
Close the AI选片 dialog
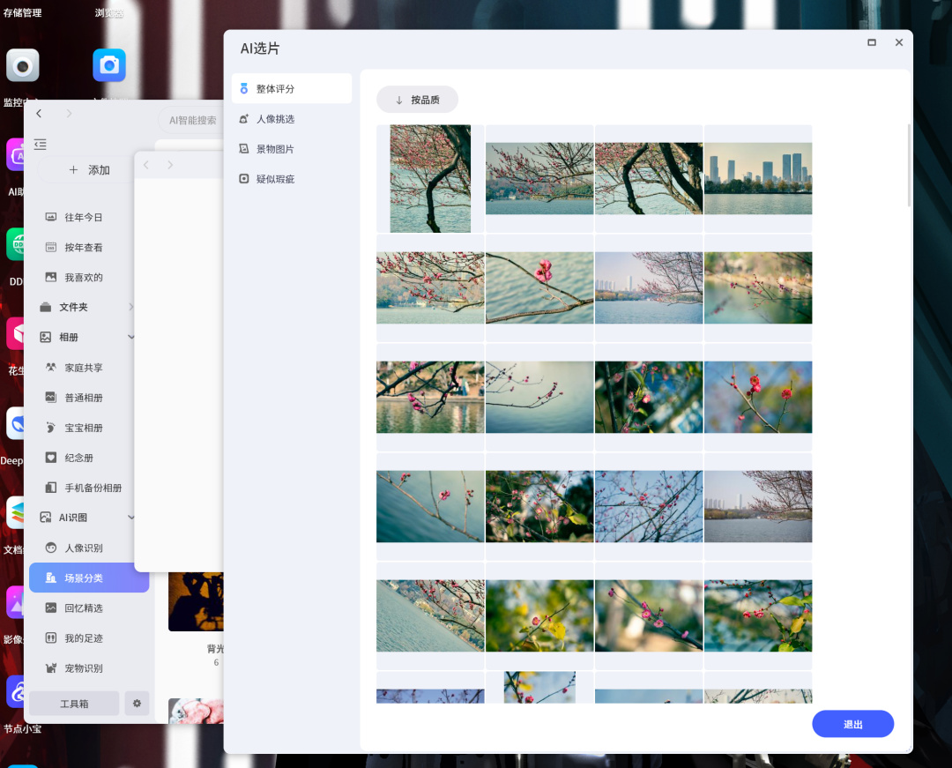pos(898,42)
